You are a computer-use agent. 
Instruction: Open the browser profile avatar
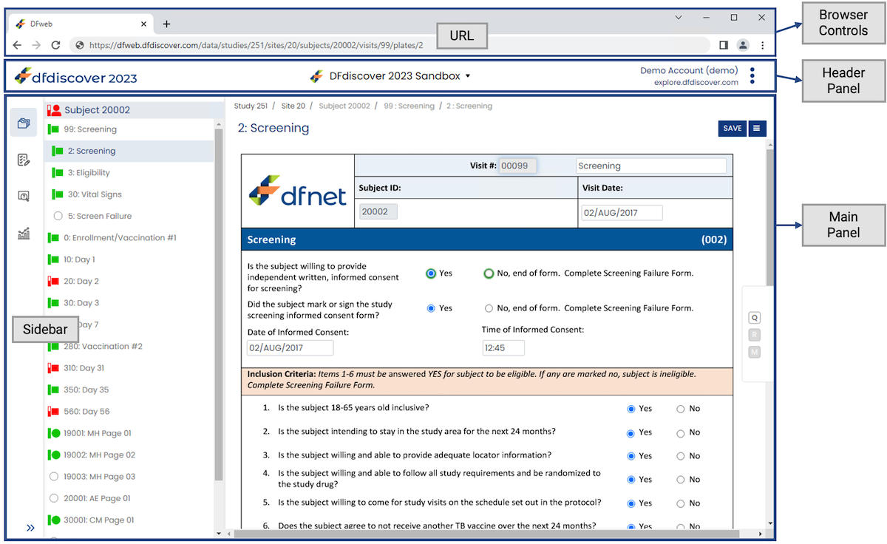(743, 45)
